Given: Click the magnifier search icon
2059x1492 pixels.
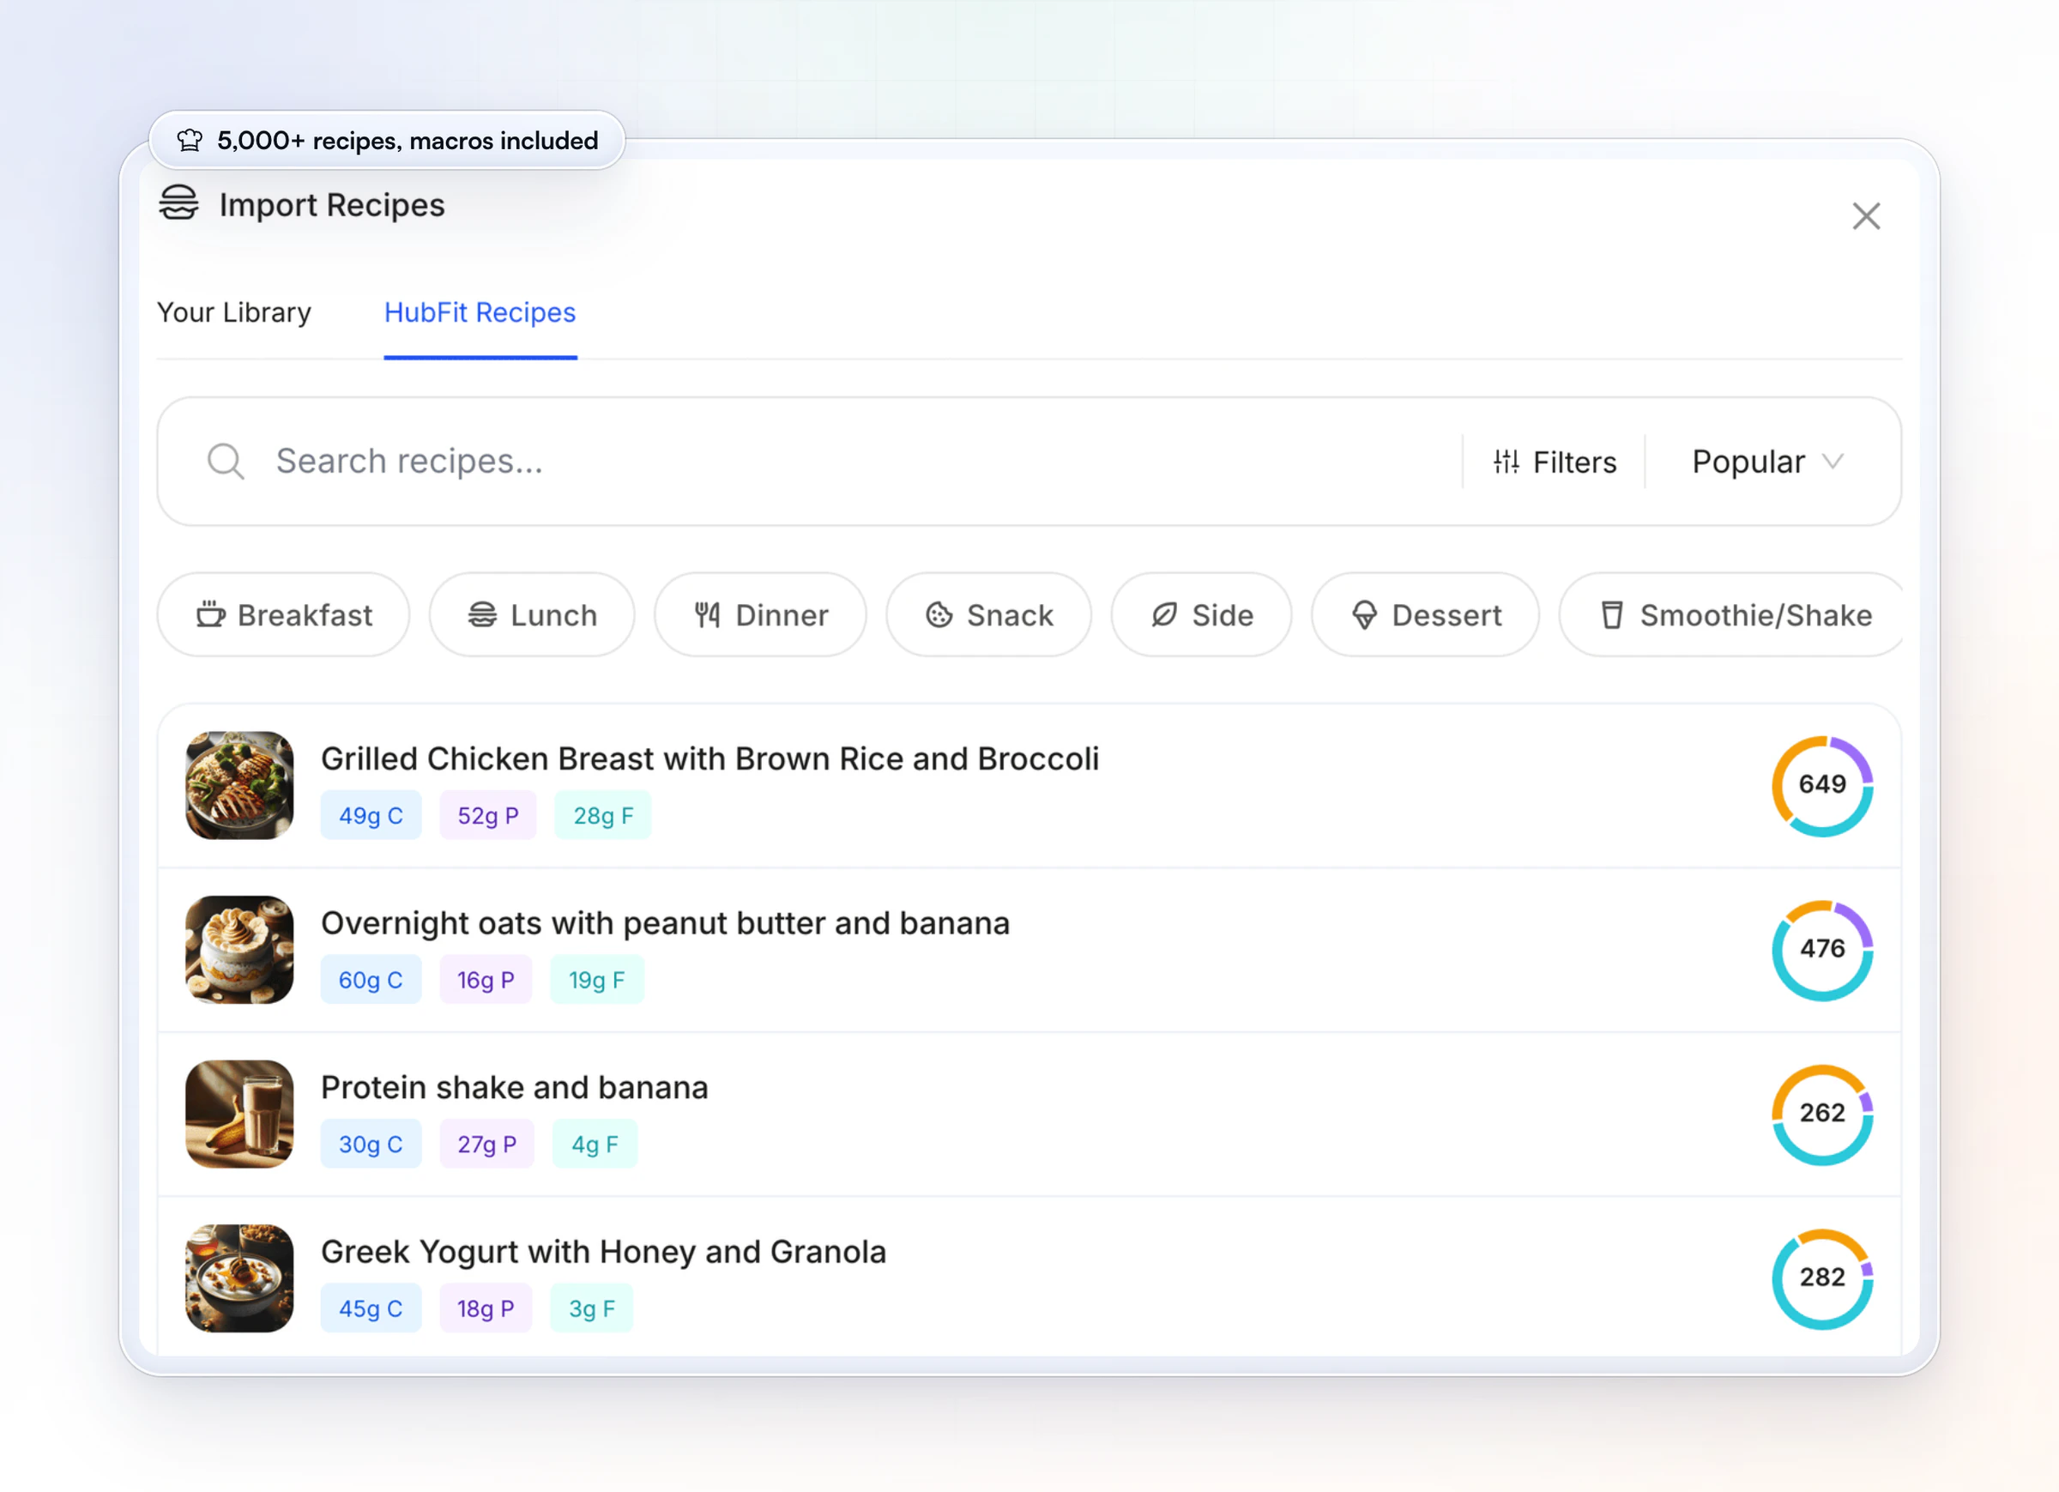Looking at the screenshot, I should [x=225, y=462].
